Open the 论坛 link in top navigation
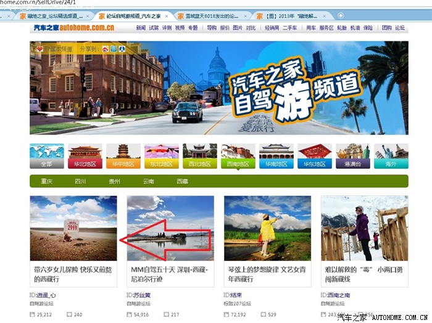Image resolution: width=432 pixels, height=323 pixels. 401,28
